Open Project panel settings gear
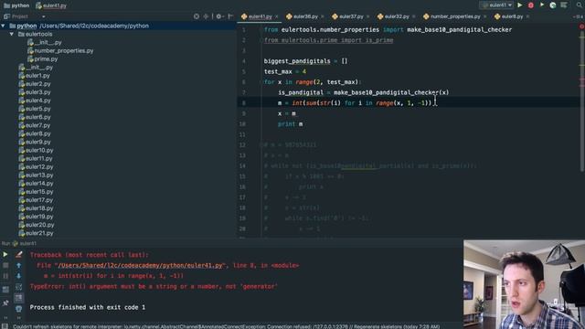The height and width of the screenshot is (329, 585). [x=219, y=16]
